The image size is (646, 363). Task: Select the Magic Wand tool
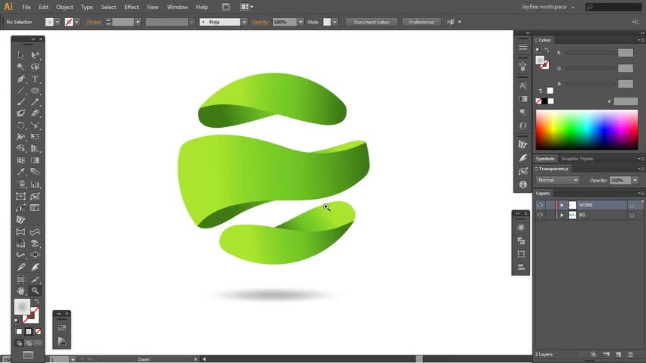[20, 67]
